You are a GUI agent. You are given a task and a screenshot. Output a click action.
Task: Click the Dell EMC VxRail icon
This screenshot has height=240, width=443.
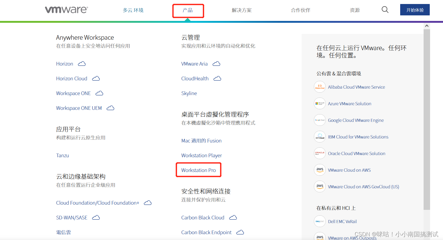click(319, 221)
